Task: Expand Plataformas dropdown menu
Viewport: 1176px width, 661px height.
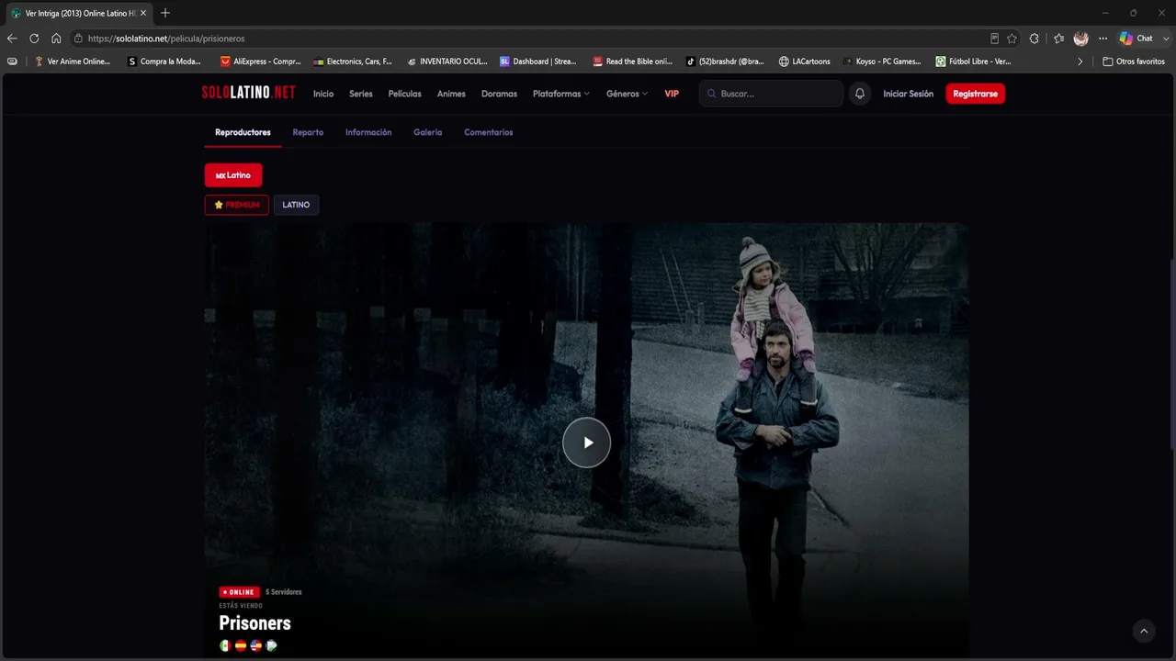Action: coord(561,94)
